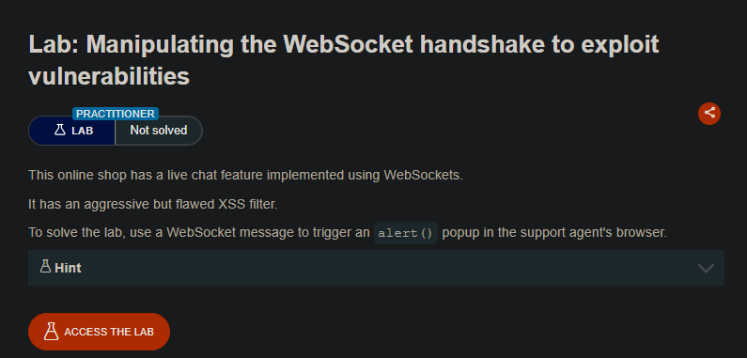
Task: Click the flask icon in the Access the Lab button
Action: 51,332
